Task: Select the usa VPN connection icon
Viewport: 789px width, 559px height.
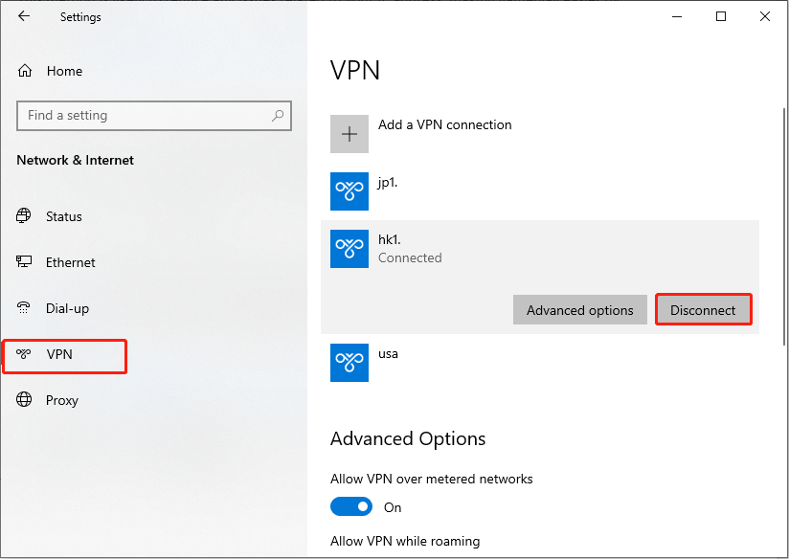Action: click(x=349, y=363)
